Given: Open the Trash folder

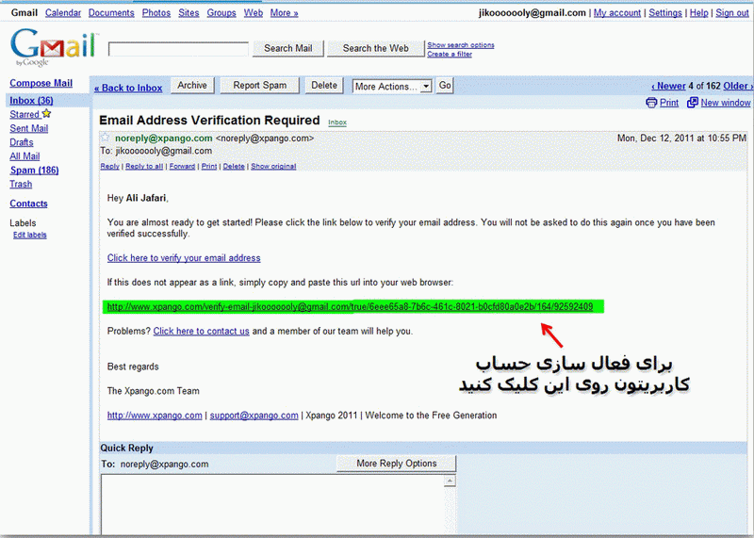Looking at the screenshot, I should point(21,184).
